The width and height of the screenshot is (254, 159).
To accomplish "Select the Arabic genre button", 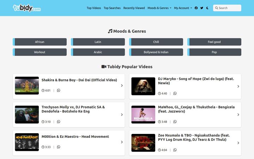I will click(x=98, y=52).
